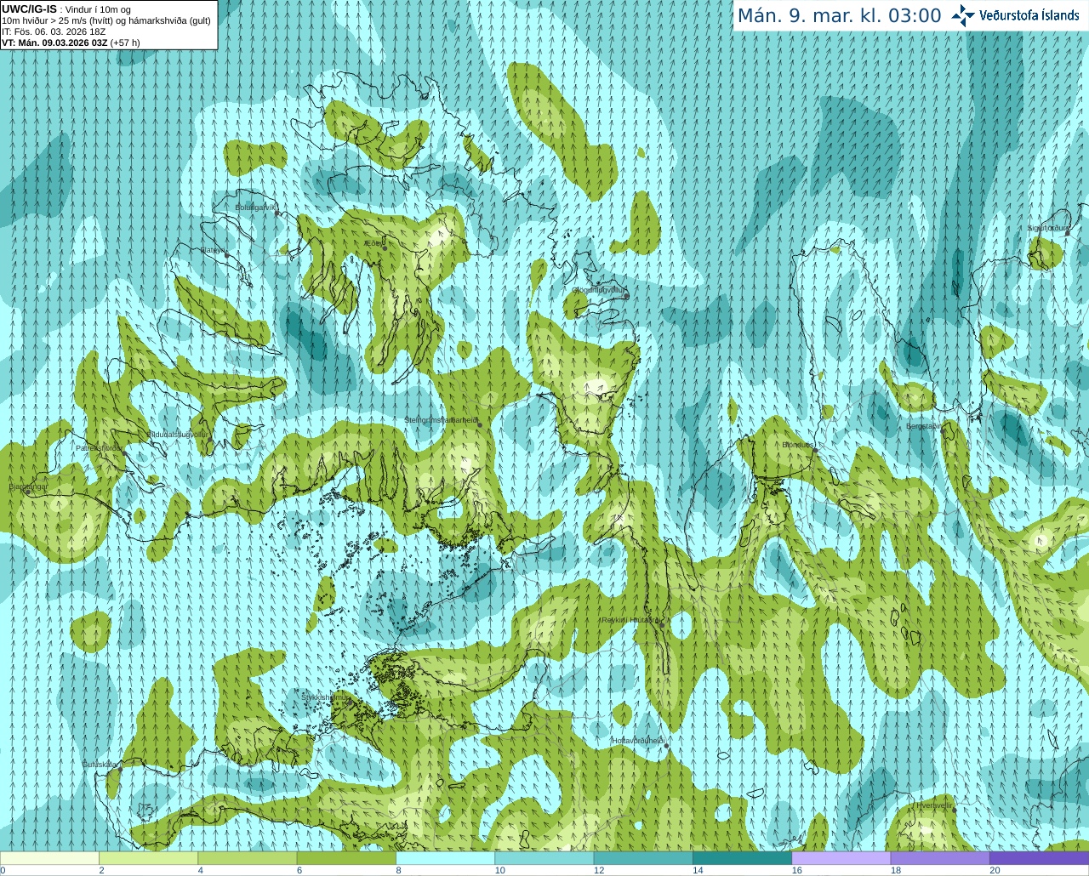Viewport: 1089px width, 876px height.
Task: Click the Flateyri station label
Action: 213,250
